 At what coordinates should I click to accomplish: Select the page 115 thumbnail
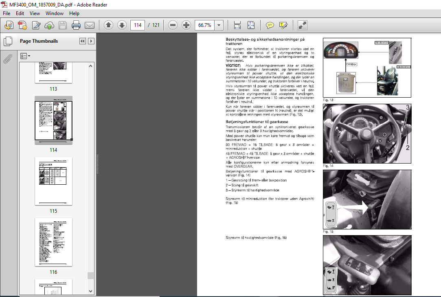pos(53,181)
